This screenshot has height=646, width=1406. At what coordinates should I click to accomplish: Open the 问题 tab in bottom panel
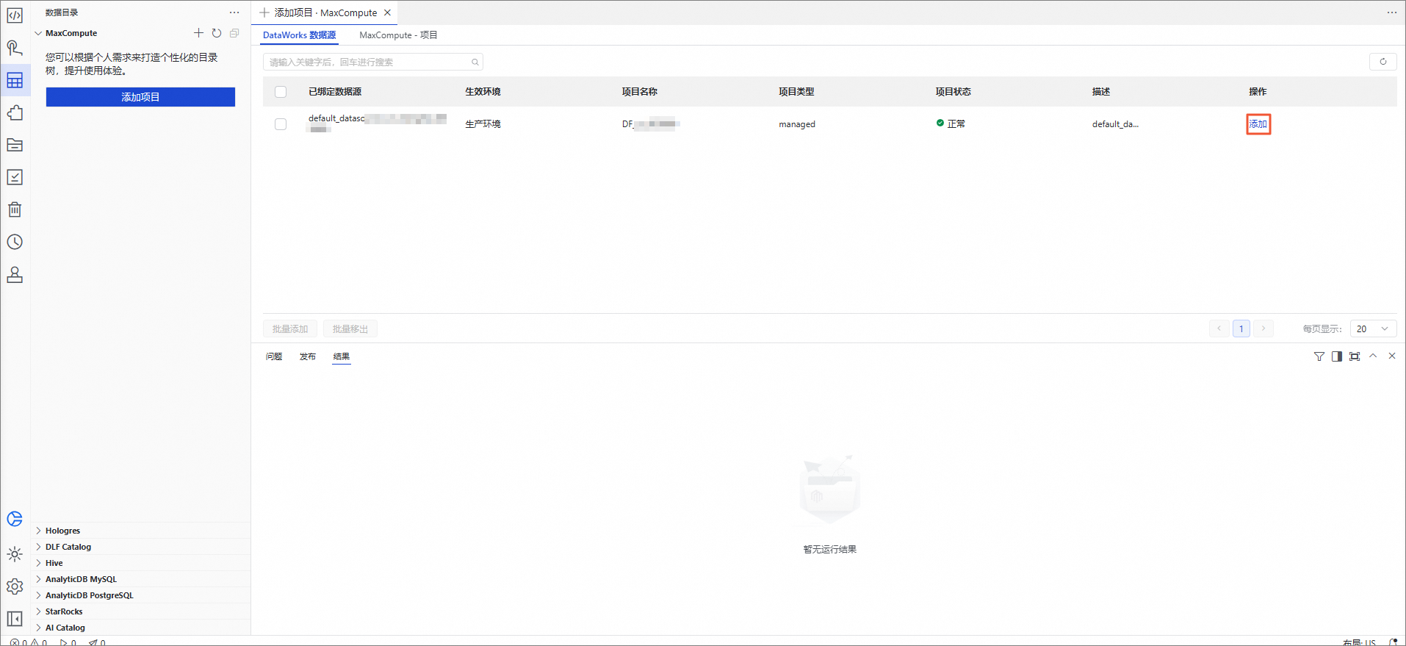click(274, 356)
